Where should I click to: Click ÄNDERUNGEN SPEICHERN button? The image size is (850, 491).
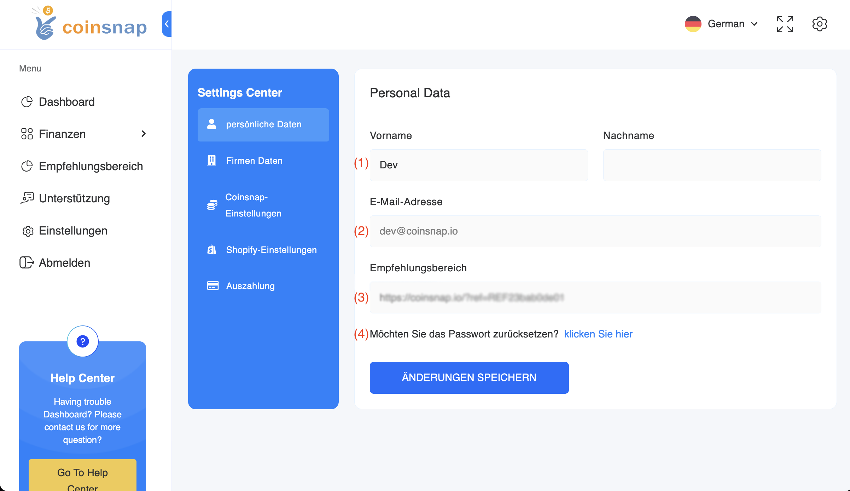[469, 377]
